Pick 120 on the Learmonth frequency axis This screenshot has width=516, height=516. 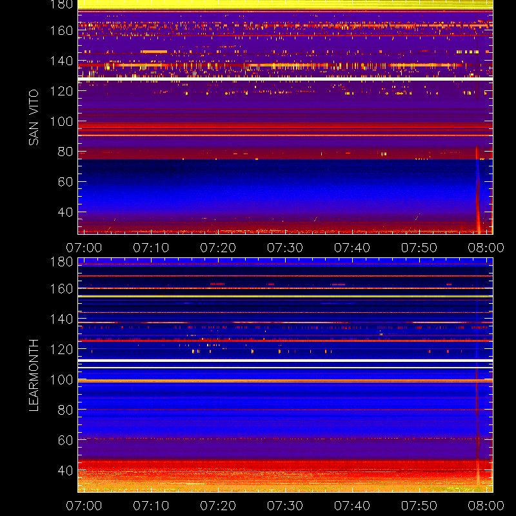(61, 349)
